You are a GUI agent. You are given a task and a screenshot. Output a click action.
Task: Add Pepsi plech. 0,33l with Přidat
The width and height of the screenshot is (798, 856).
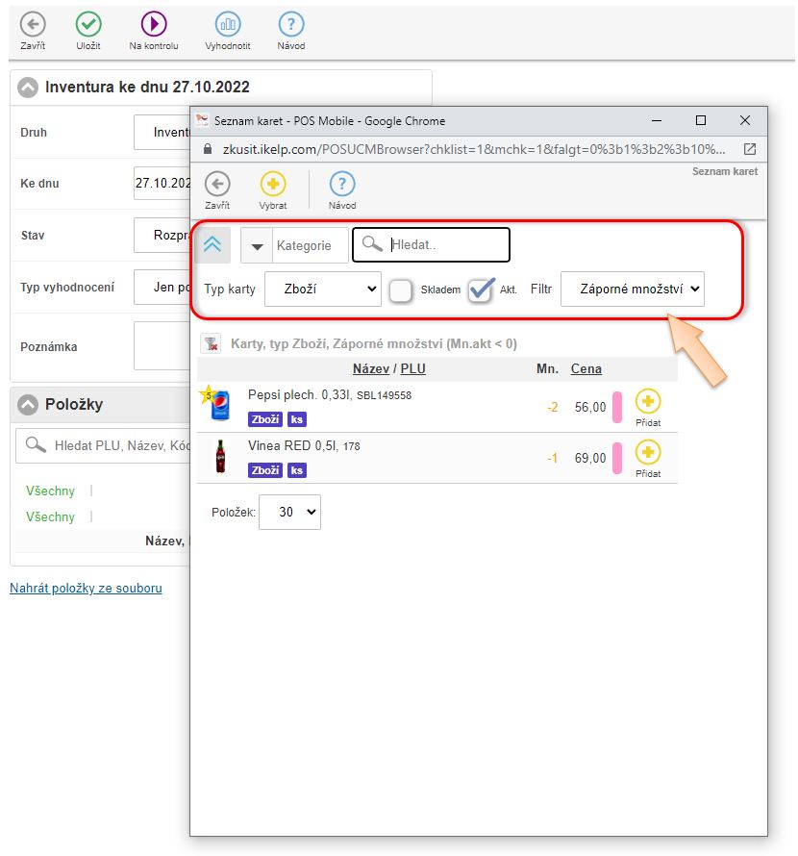coord(648,402)
